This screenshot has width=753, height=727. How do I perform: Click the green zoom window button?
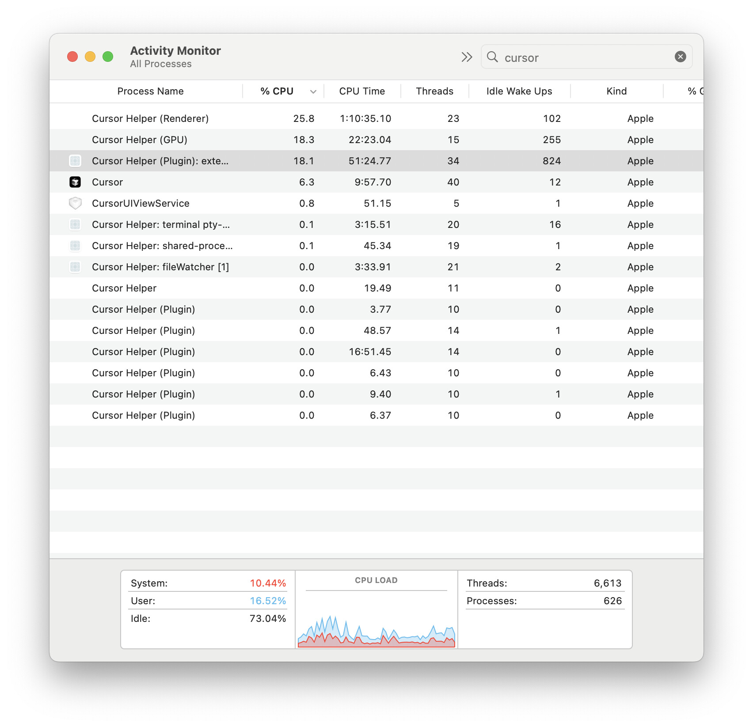[x=108, y=57]
